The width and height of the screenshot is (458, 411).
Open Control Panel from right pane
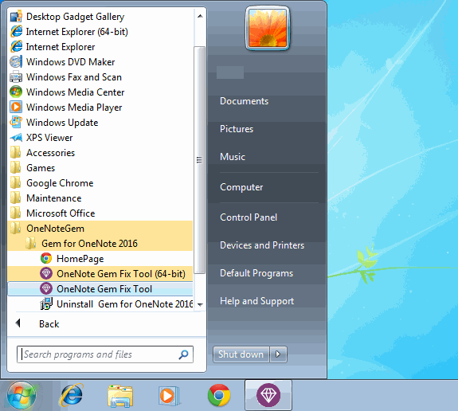(249, 217)
